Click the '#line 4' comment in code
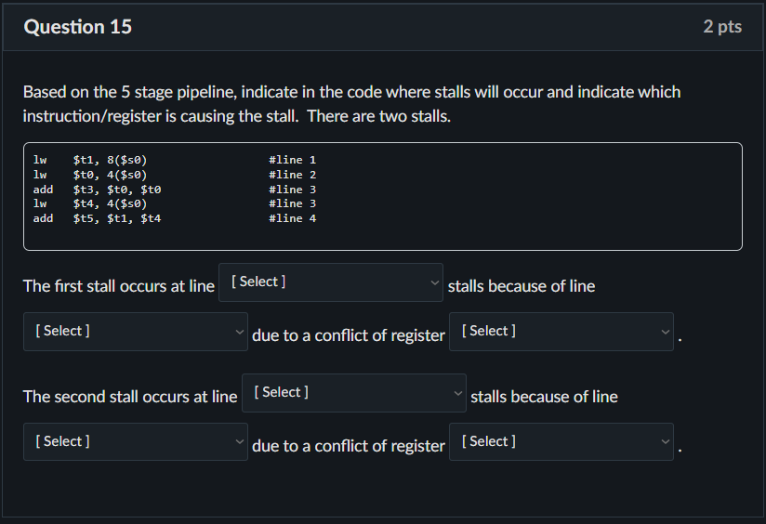 click(x=292, y=218)
